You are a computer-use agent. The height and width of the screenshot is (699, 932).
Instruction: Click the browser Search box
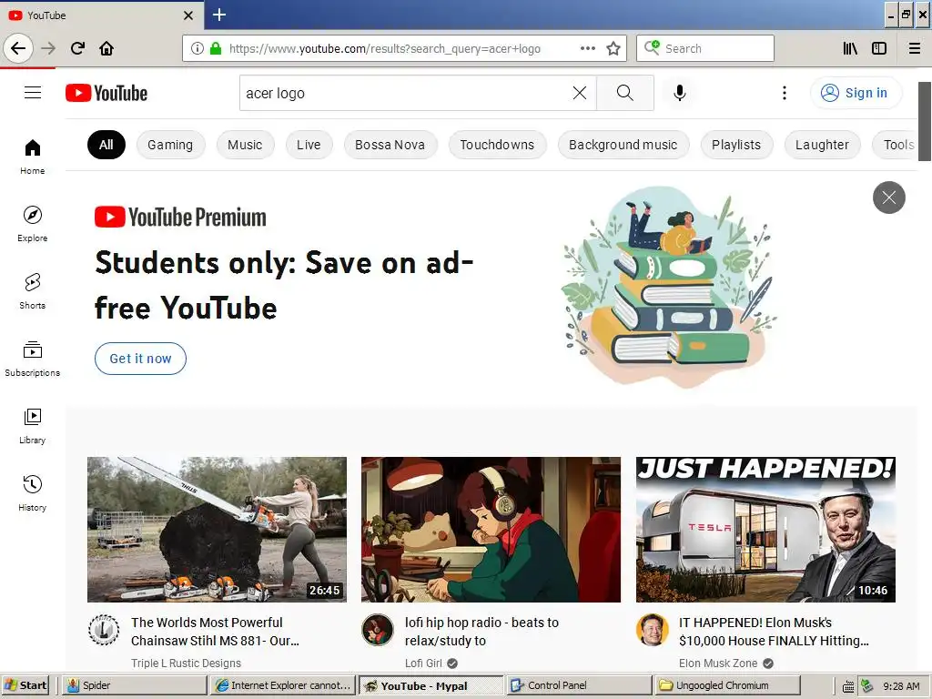705,48
